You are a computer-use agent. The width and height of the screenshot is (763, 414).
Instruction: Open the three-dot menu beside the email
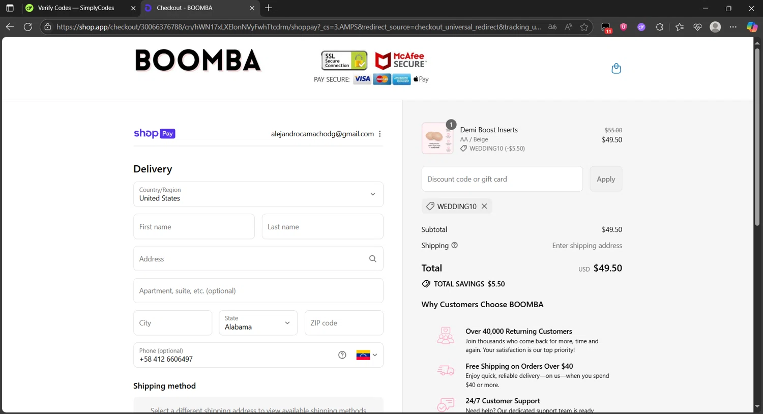380,134
